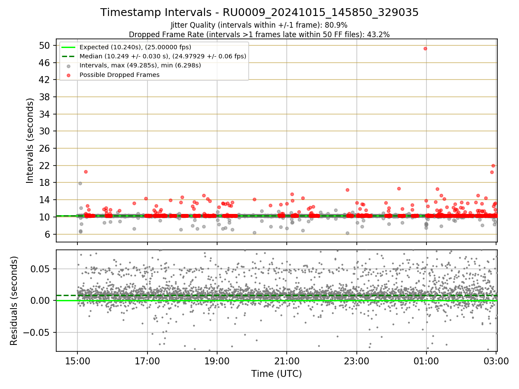Click the "Time (UTC)" x-axis label
The image size is (519, 389).
[x=276, y=374]
